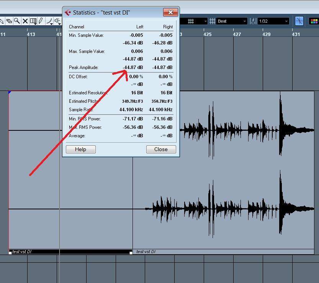Open the color palette selector

point(314,21)
